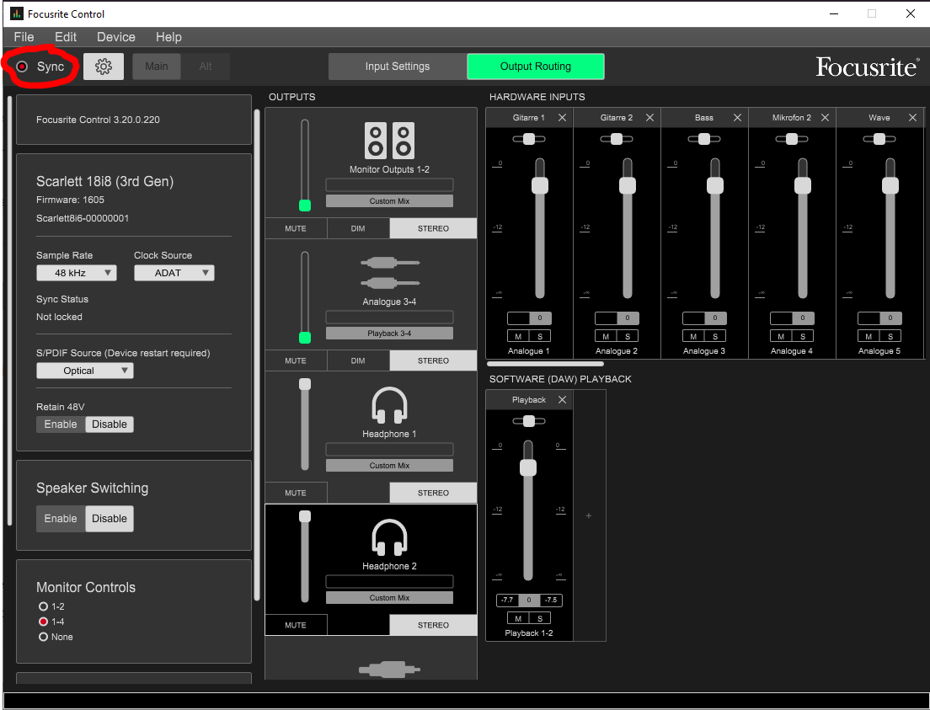
Task: Mute the Analogue 1 channel
Action: tap(518, 336)
